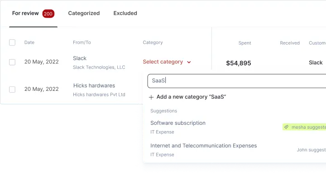
Task: Click the Date column header
Action: pyautogui.click(x=29, y=42)
